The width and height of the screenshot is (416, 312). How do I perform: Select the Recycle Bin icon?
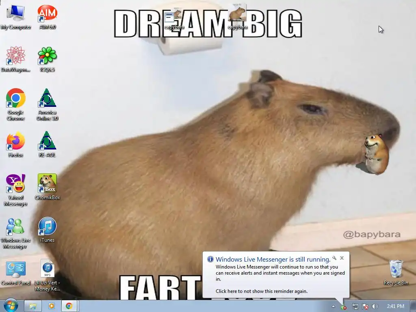[x=396, y=272]
